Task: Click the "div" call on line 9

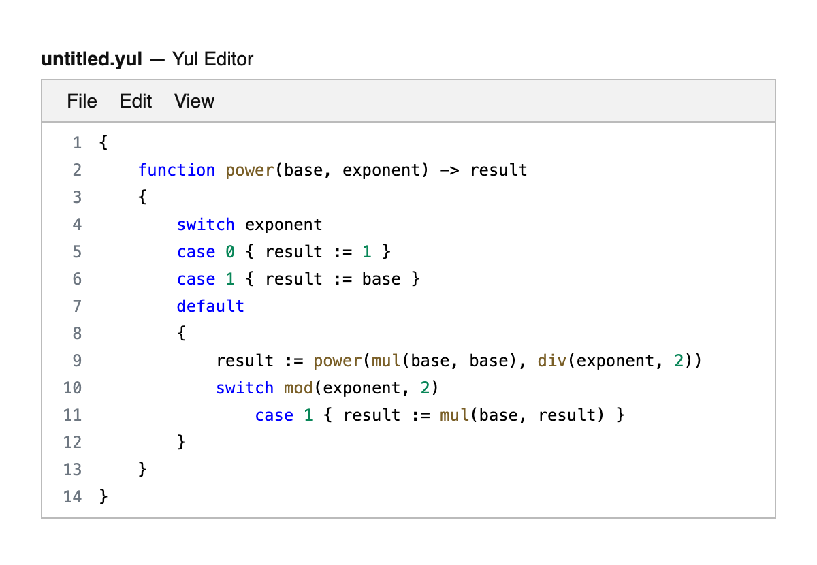Action: pyautogui.click(x=552, y=361)
